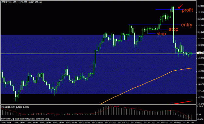Screen dimensions: 204x124
Task: Select the red check mark above profit
Action: click(x=180, y=6)
